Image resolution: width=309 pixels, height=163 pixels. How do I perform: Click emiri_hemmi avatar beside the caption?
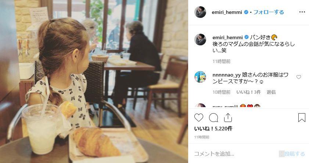(200, 40)
